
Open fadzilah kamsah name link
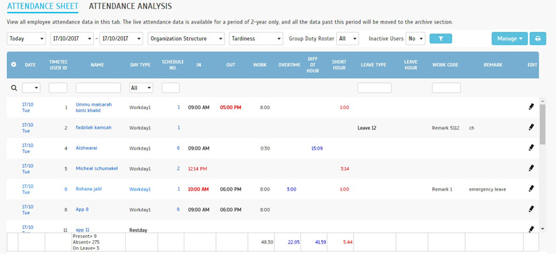[94, 127]
